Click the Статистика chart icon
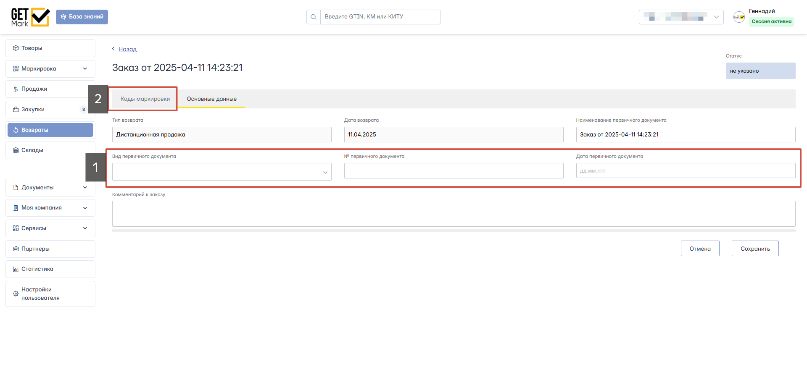 (x=16, y=269)
